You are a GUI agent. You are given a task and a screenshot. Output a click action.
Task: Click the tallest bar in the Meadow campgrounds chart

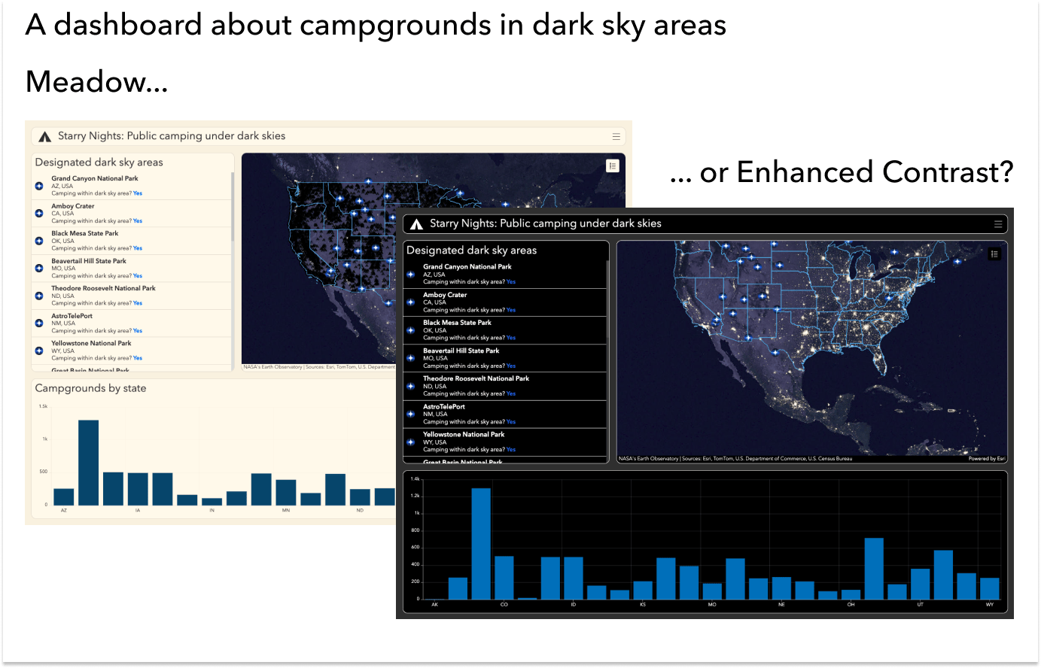tap(89, 463)
